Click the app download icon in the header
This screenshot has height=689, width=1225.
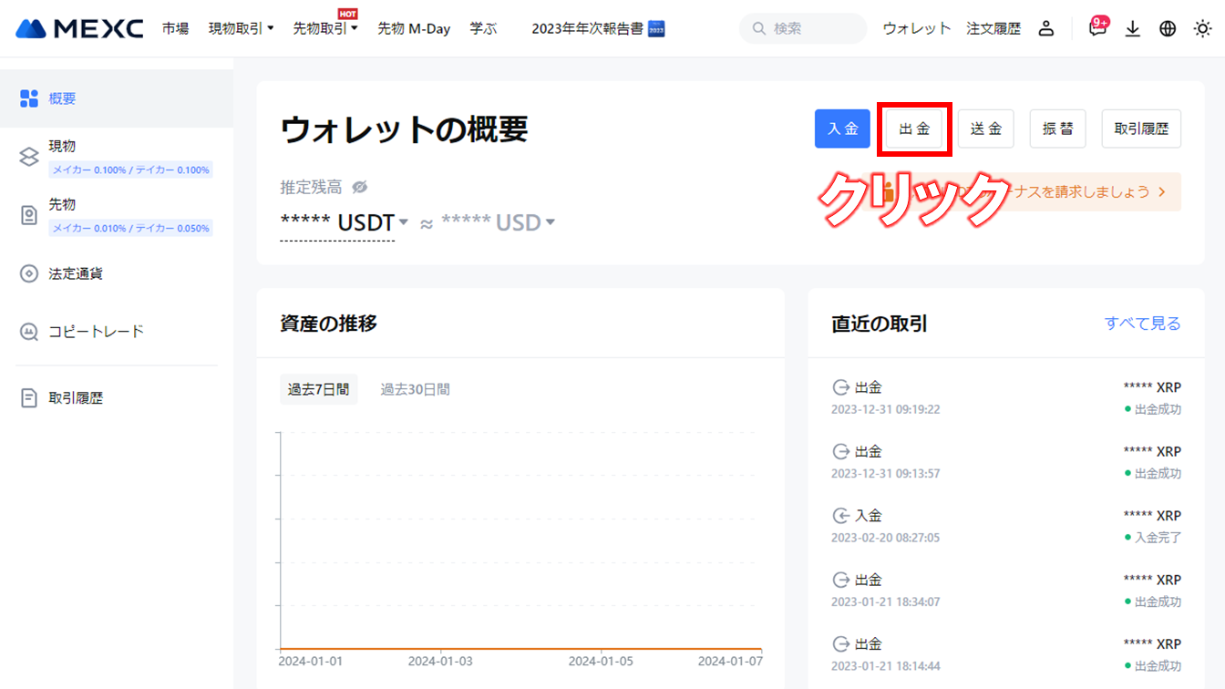coord(1133,28)
